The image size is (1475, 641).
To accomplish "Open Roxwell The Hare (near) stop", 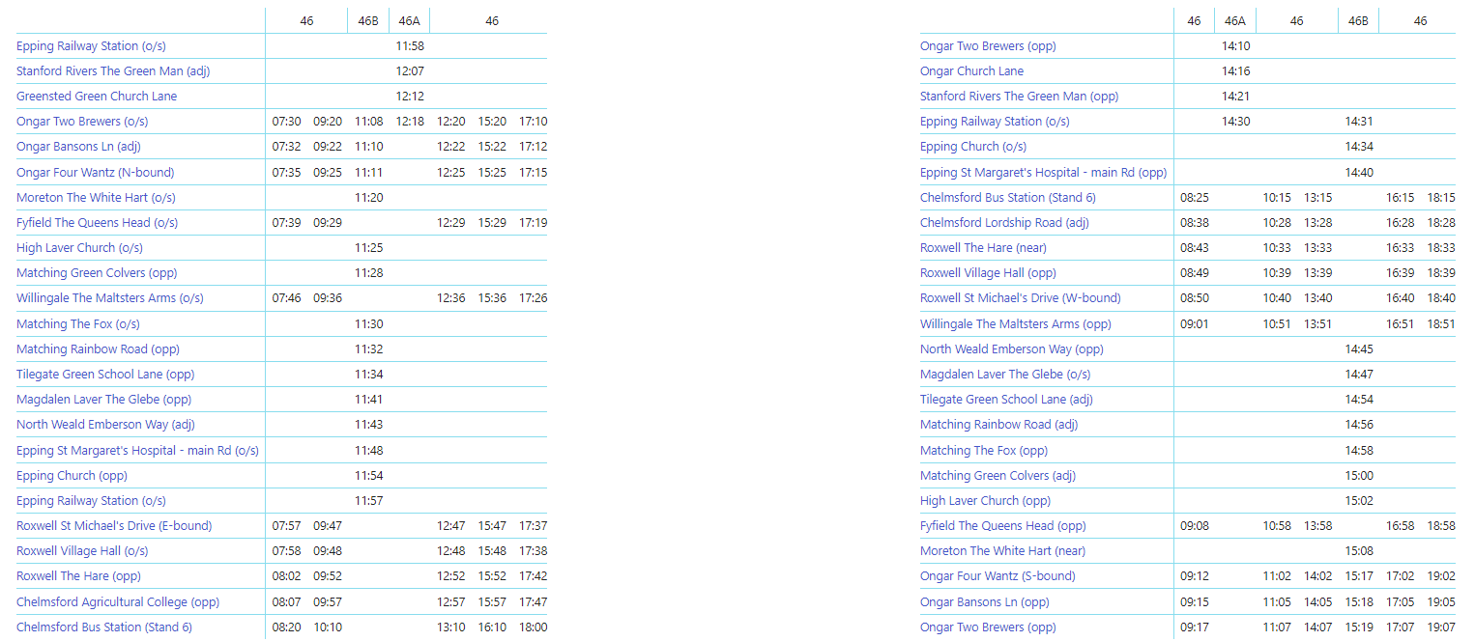I will click(983, 248).
